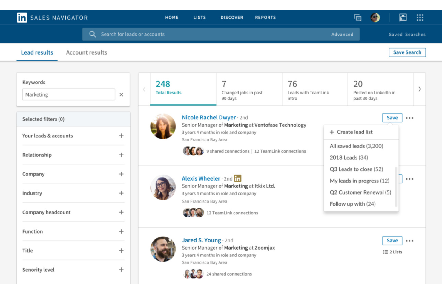
Task: Open the messaging icon in header
Action: coord(357,18)
